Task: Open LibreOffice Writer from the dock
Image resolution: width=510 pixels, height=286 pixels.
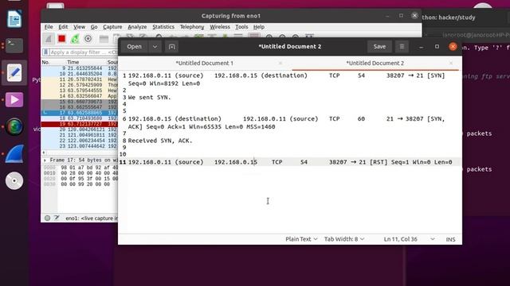Action: click(14, 18)
